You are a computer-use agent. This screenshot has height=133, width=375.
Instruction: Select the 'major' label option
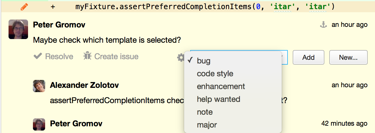(207, 125)
